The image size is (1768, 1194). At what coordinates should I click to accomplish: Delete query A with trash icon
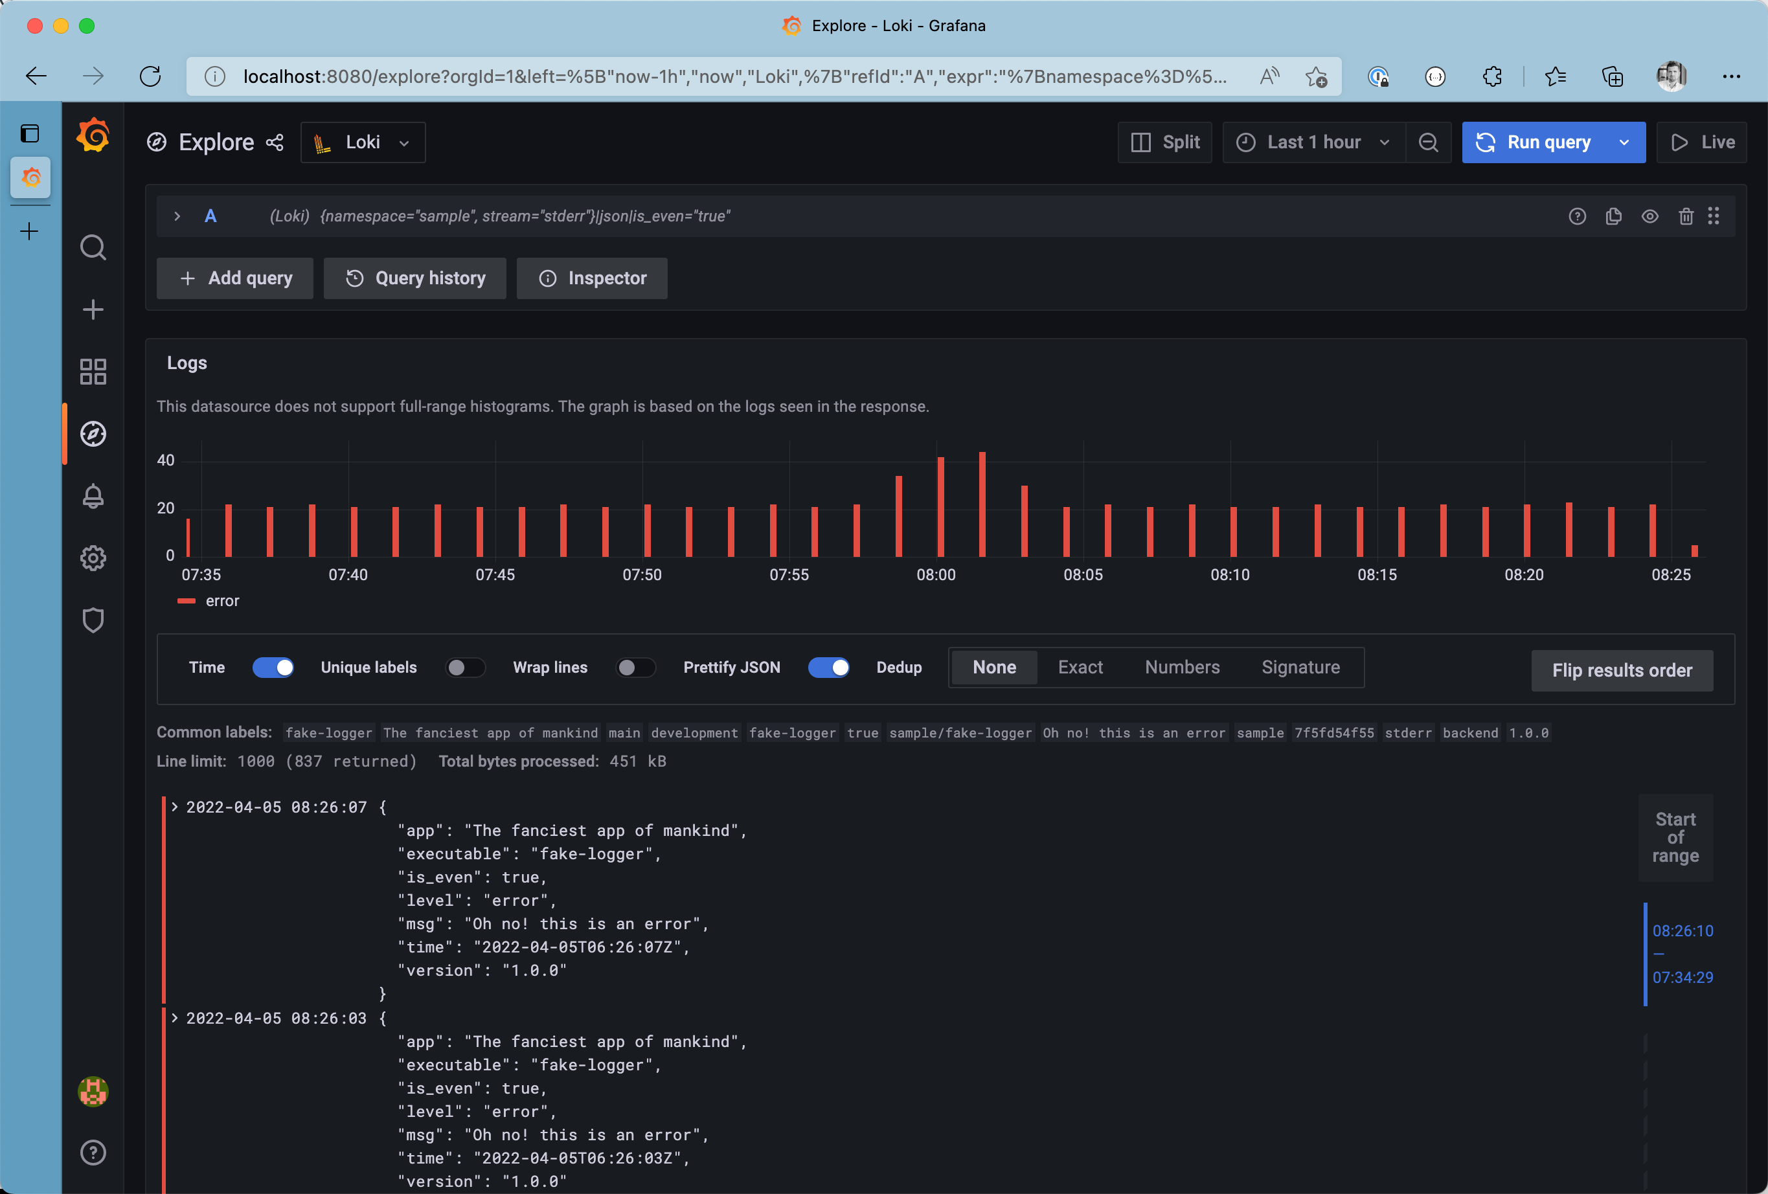1686,217
